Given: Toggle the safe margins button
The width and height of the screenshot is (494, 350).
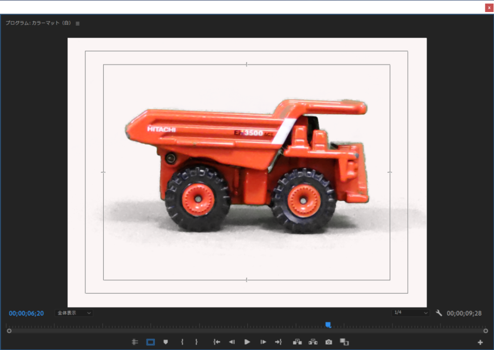Looking at the screenshot, I should coord(151,342).
